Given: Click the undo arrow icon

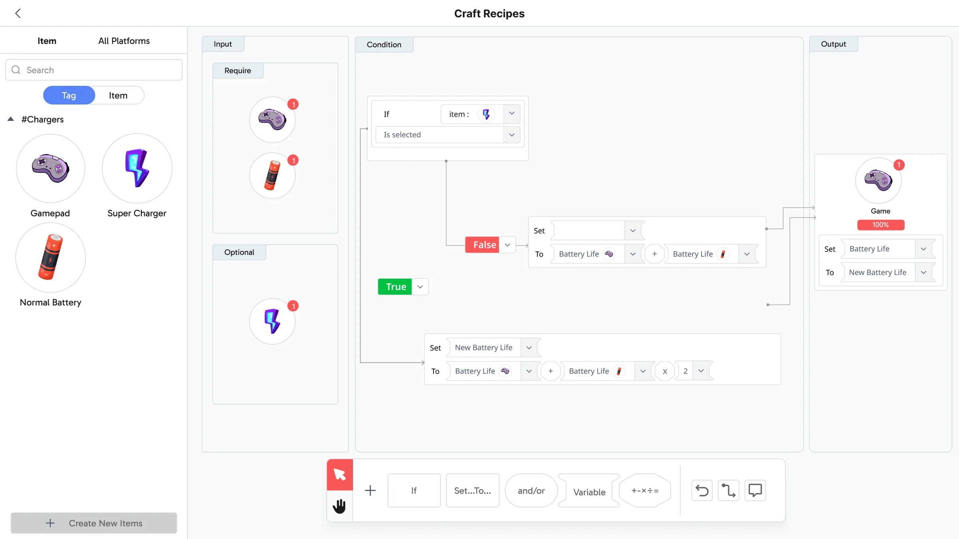Looking at the screenshot, I should (702, 490).
